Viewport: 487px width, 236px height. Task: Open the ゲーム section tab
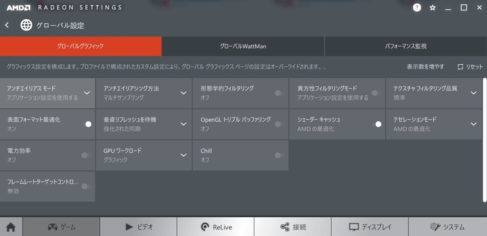click(61, 227)
